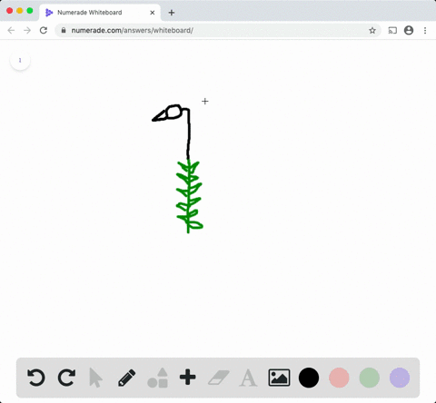Screen dimensions: 436x403
Task: Pick the green color swatch
Action: [370, 378]
